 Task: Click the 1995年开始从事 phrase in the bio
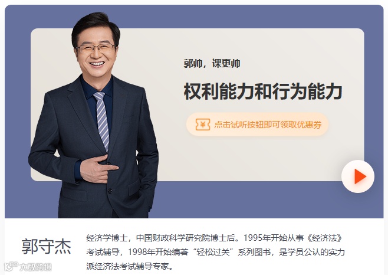pos(274,238)
